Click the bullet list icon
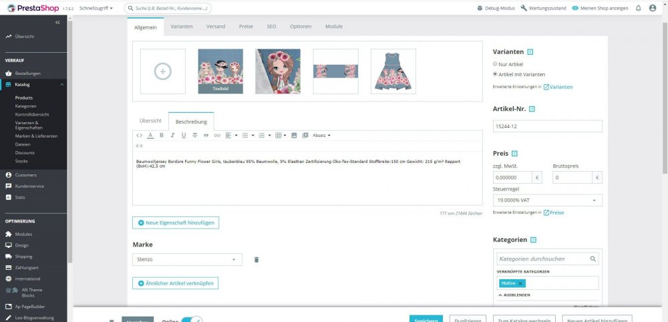 pyautogui.click(x=245, y=136)
